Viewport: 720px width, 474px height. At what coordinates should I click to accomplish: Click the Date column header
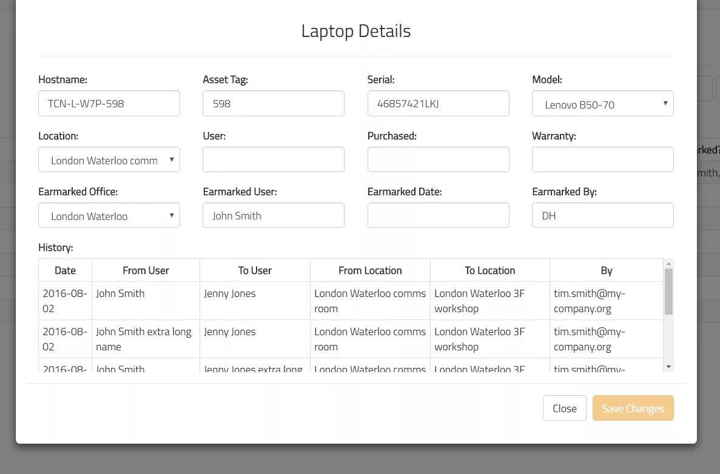tap(65, 270)
